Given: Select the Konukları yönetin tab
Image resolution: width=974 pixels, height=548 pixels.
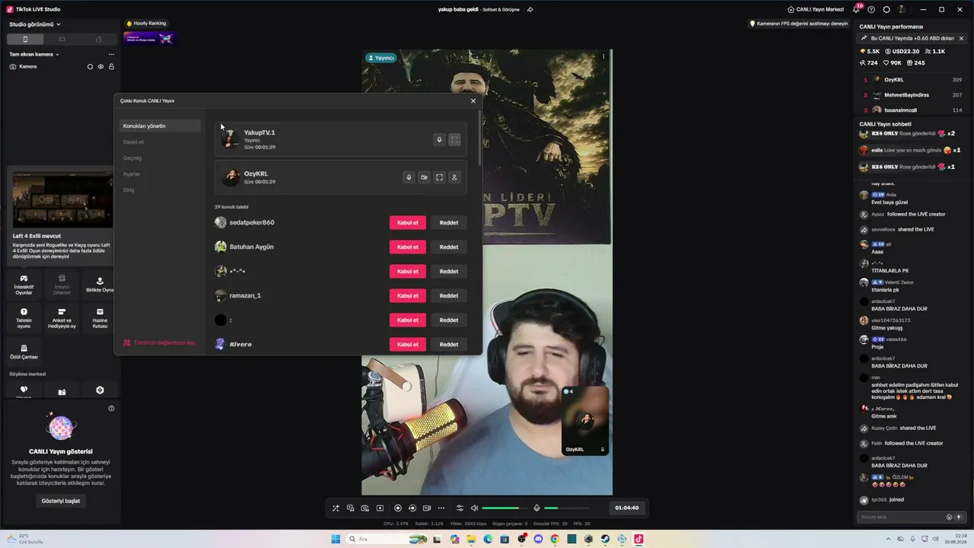Looking at the screenshot, I should (160, 126).
